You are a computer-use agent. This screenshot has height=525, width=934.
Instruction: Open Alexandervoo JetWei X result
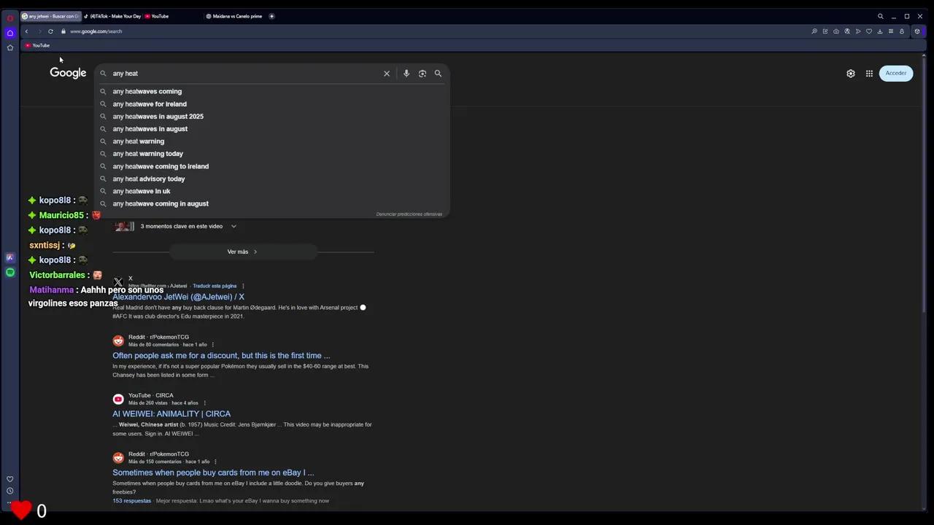[178, 297]
